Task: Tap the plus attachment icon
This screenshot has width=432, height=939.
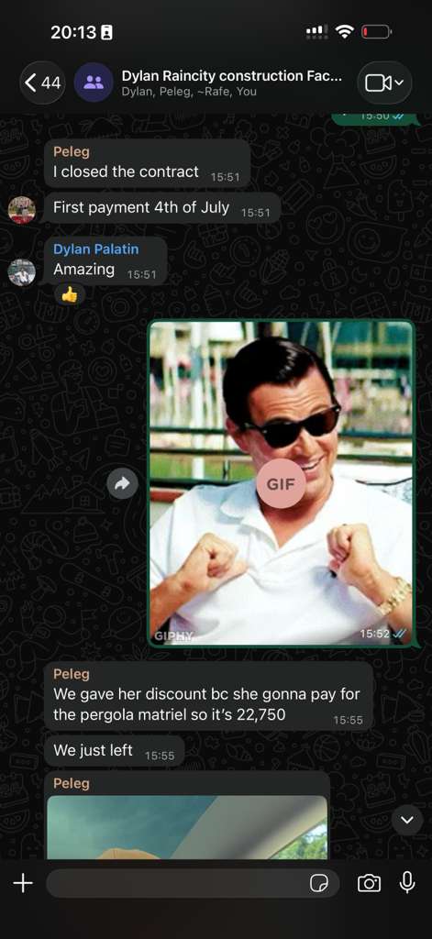Action: pos(23,883)
